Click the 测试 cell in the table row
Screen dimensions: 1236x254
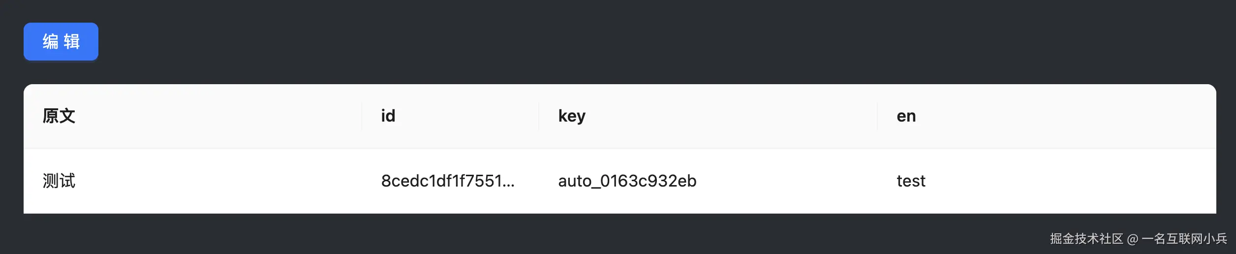tap(59, 181)
